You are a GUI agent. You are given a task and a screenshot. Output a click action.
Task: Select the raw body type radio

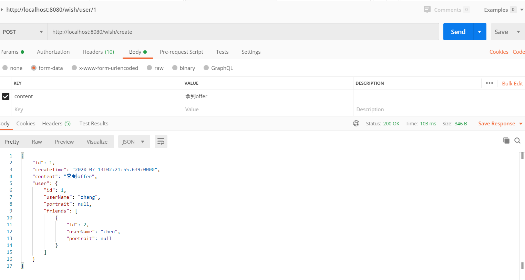pos(149,68)
